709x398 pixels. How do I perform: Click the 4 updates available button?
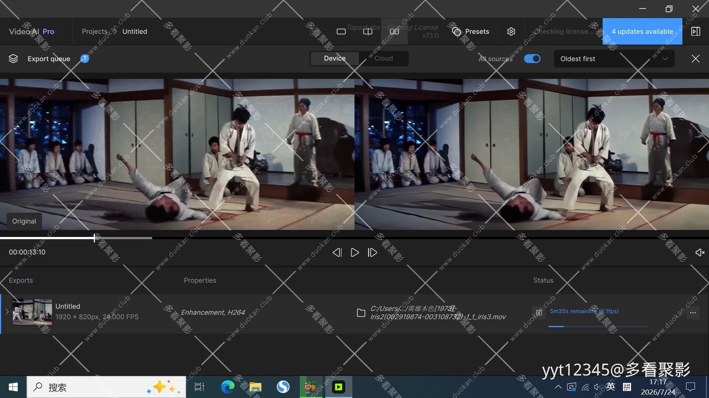point(642,31)
